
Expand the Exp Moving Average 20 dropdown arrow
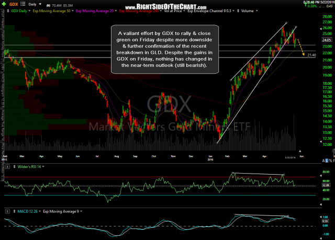[x=116, y=11]
